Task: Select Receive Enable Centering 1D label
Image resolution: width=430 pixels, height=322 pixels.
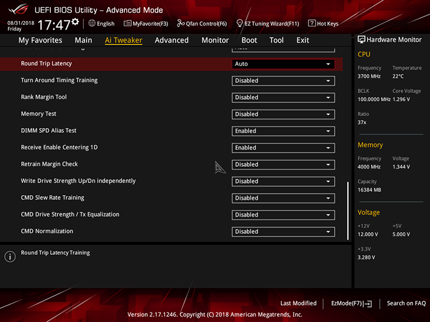Action: point(59,147)
